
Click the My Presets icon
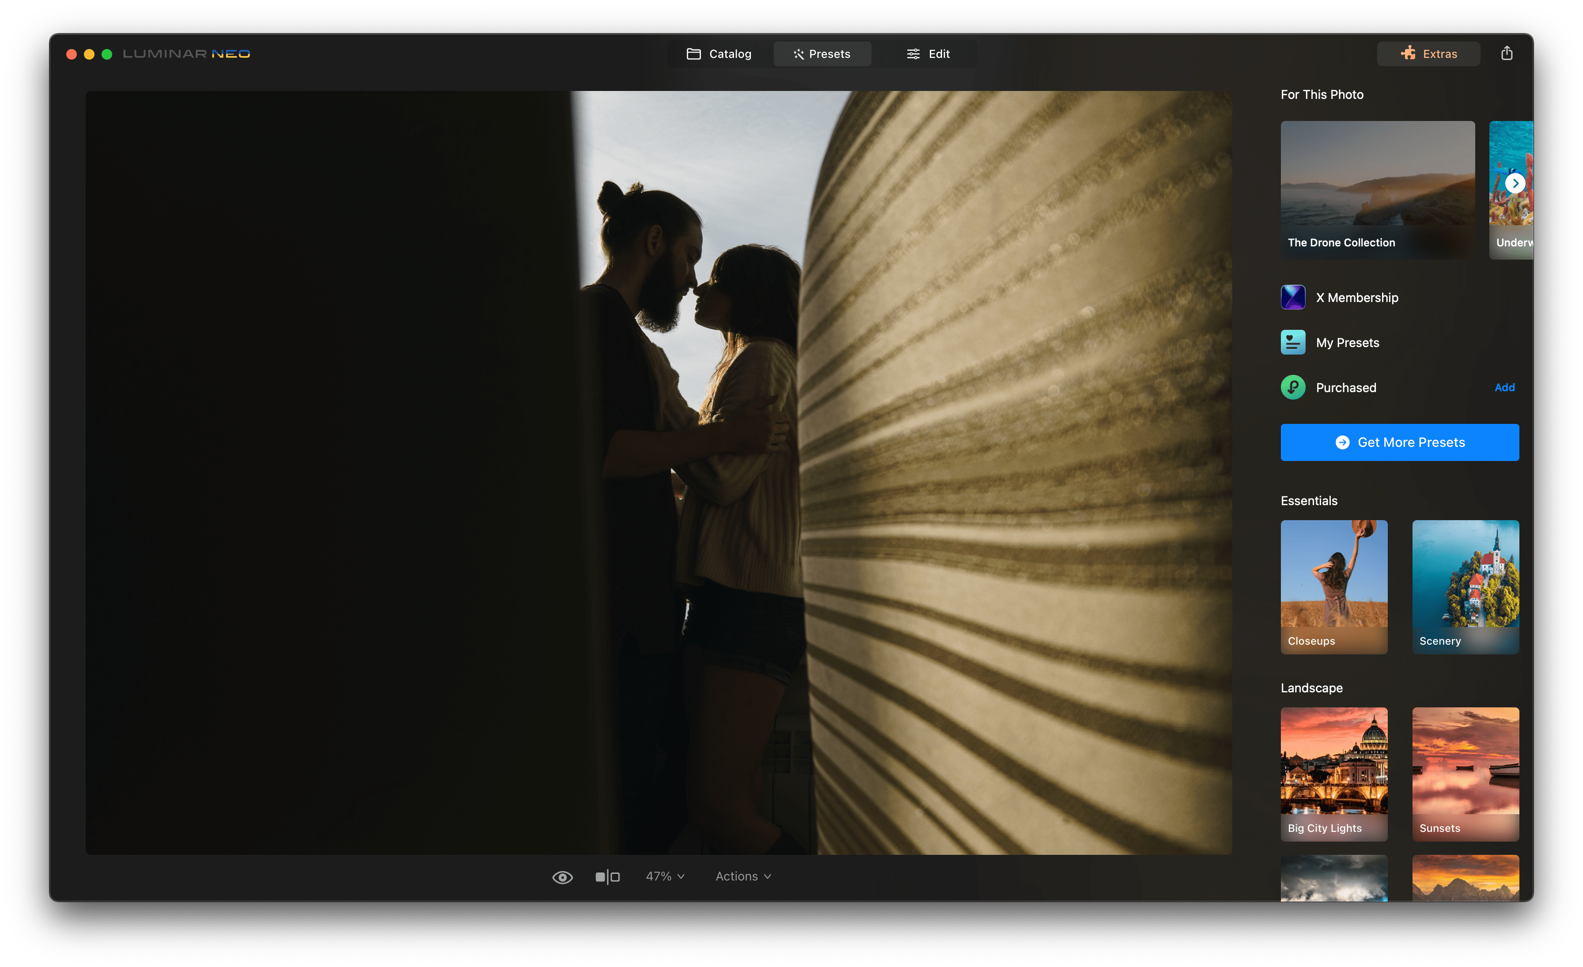tap(1293, 342)
